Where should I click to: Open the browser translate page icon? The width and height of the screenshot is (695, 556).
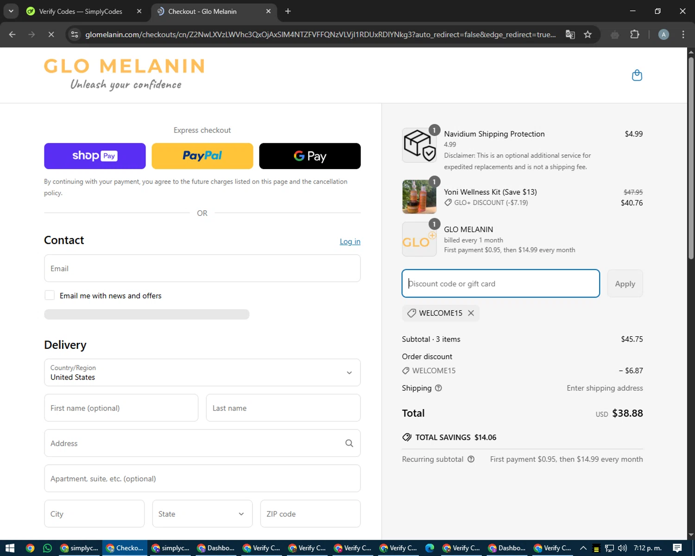570,34
